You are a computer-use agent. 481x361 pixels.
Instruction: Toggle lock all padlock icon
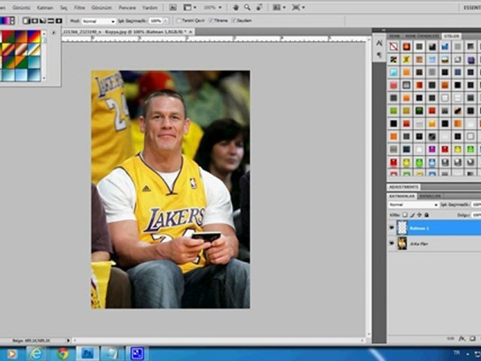426,215
